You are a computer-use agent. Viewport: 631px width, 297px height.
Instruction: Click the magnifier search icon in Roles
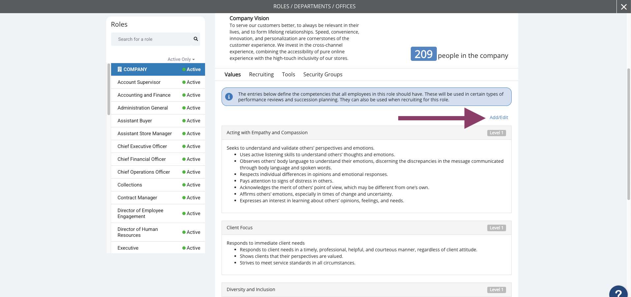[x=196, y=39]
